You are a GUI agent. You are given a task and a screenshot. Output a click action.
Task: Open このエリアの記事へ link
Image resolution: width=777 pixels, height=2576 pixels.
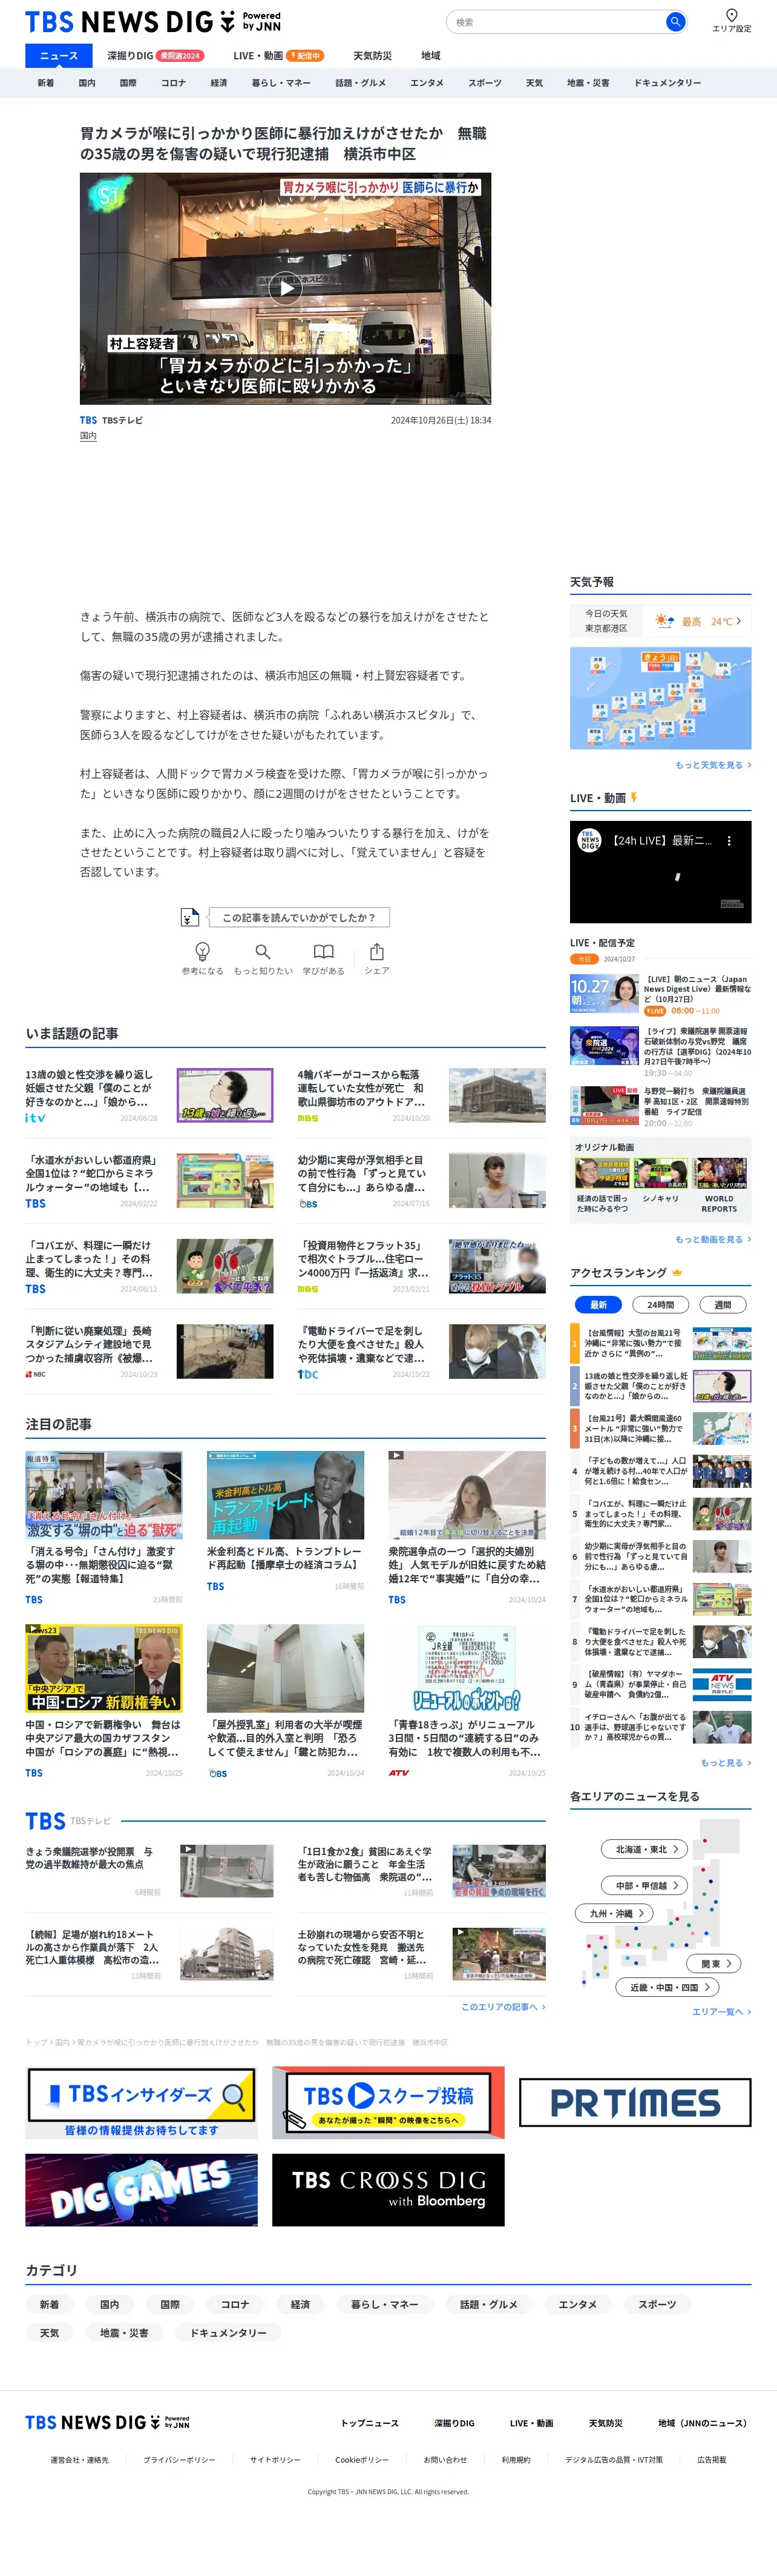click(x=502, y=2007)
